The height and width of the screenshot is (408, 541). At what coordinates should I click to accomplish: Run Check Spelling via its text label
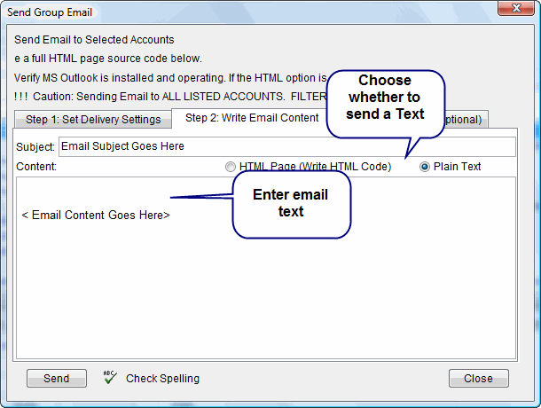tap(162, 379)
